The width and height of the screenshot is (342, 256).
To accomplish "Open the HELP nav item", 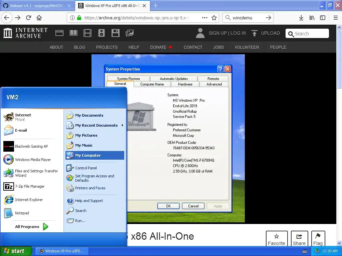I will point(134,47).
